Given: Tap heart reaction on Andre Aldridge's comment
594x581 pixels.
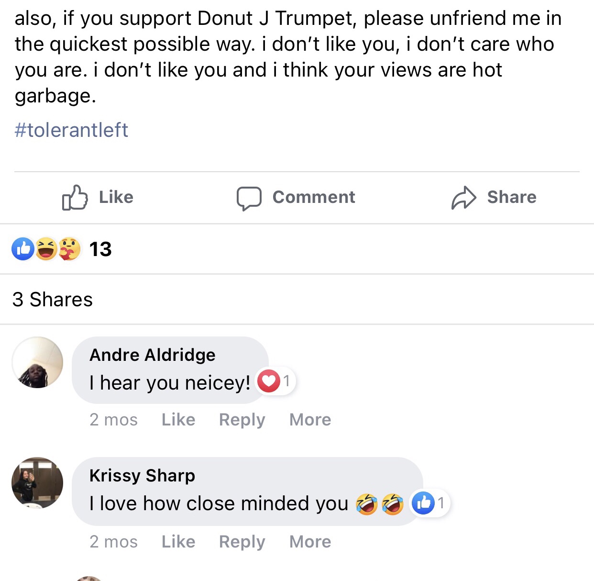Looking at the screenshot, I should click(x=269, y=381).
